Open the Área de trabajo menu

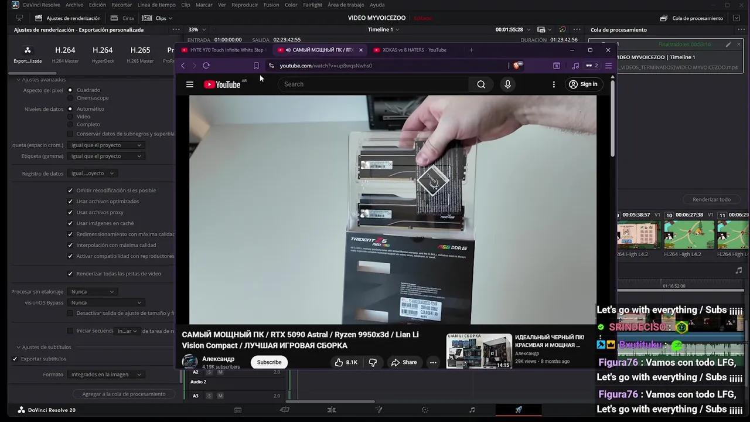coord(346,5)
